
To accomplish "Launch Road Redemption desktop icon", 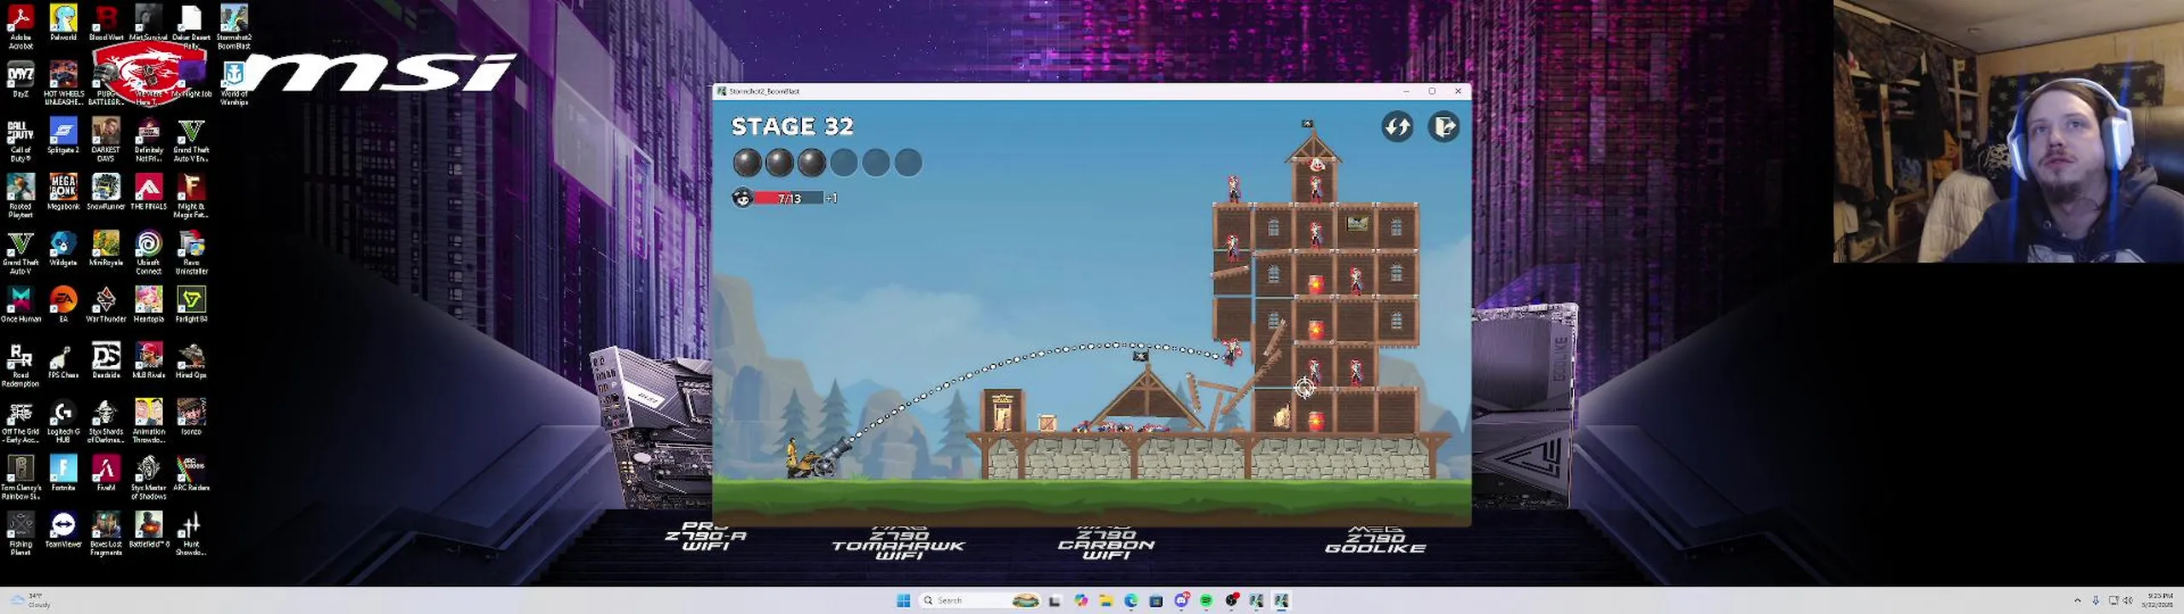I will (x=20, y=365).
